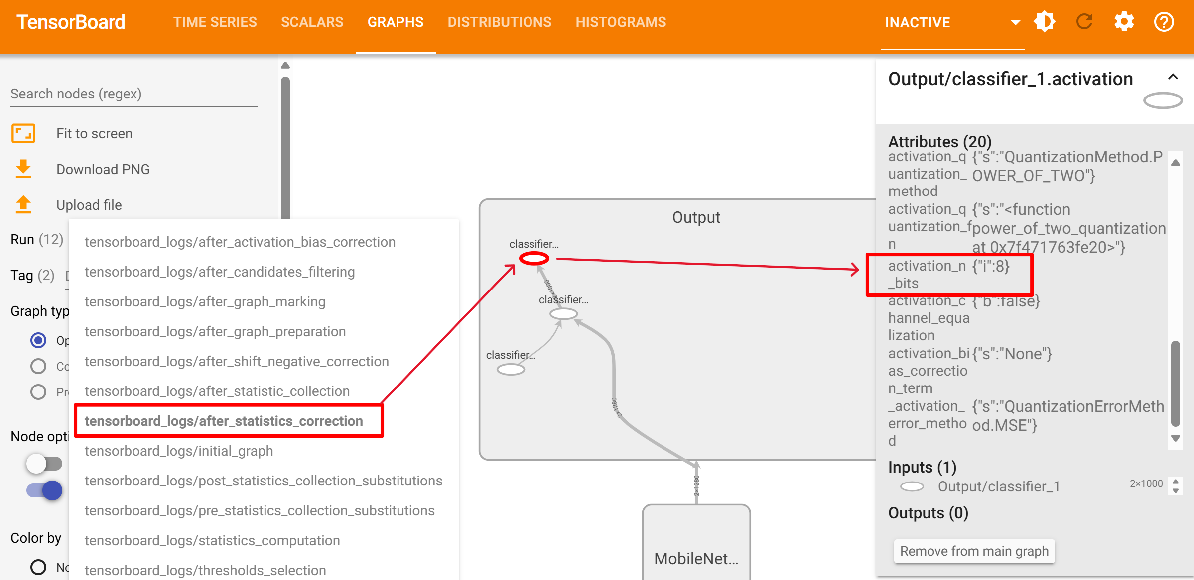Screen dimensions: 1194x580
Task: Collapse the classifier_1.activation info panel
Action: (x=1173, y=77)
